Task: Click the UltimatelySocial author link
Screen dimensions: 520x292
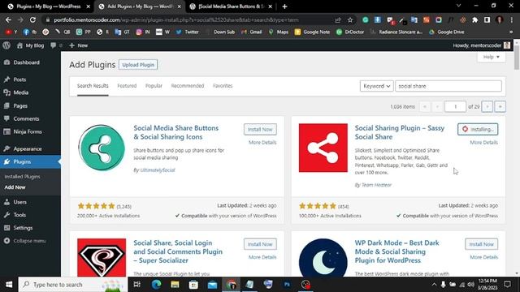Action: click(x=158, y=170)
